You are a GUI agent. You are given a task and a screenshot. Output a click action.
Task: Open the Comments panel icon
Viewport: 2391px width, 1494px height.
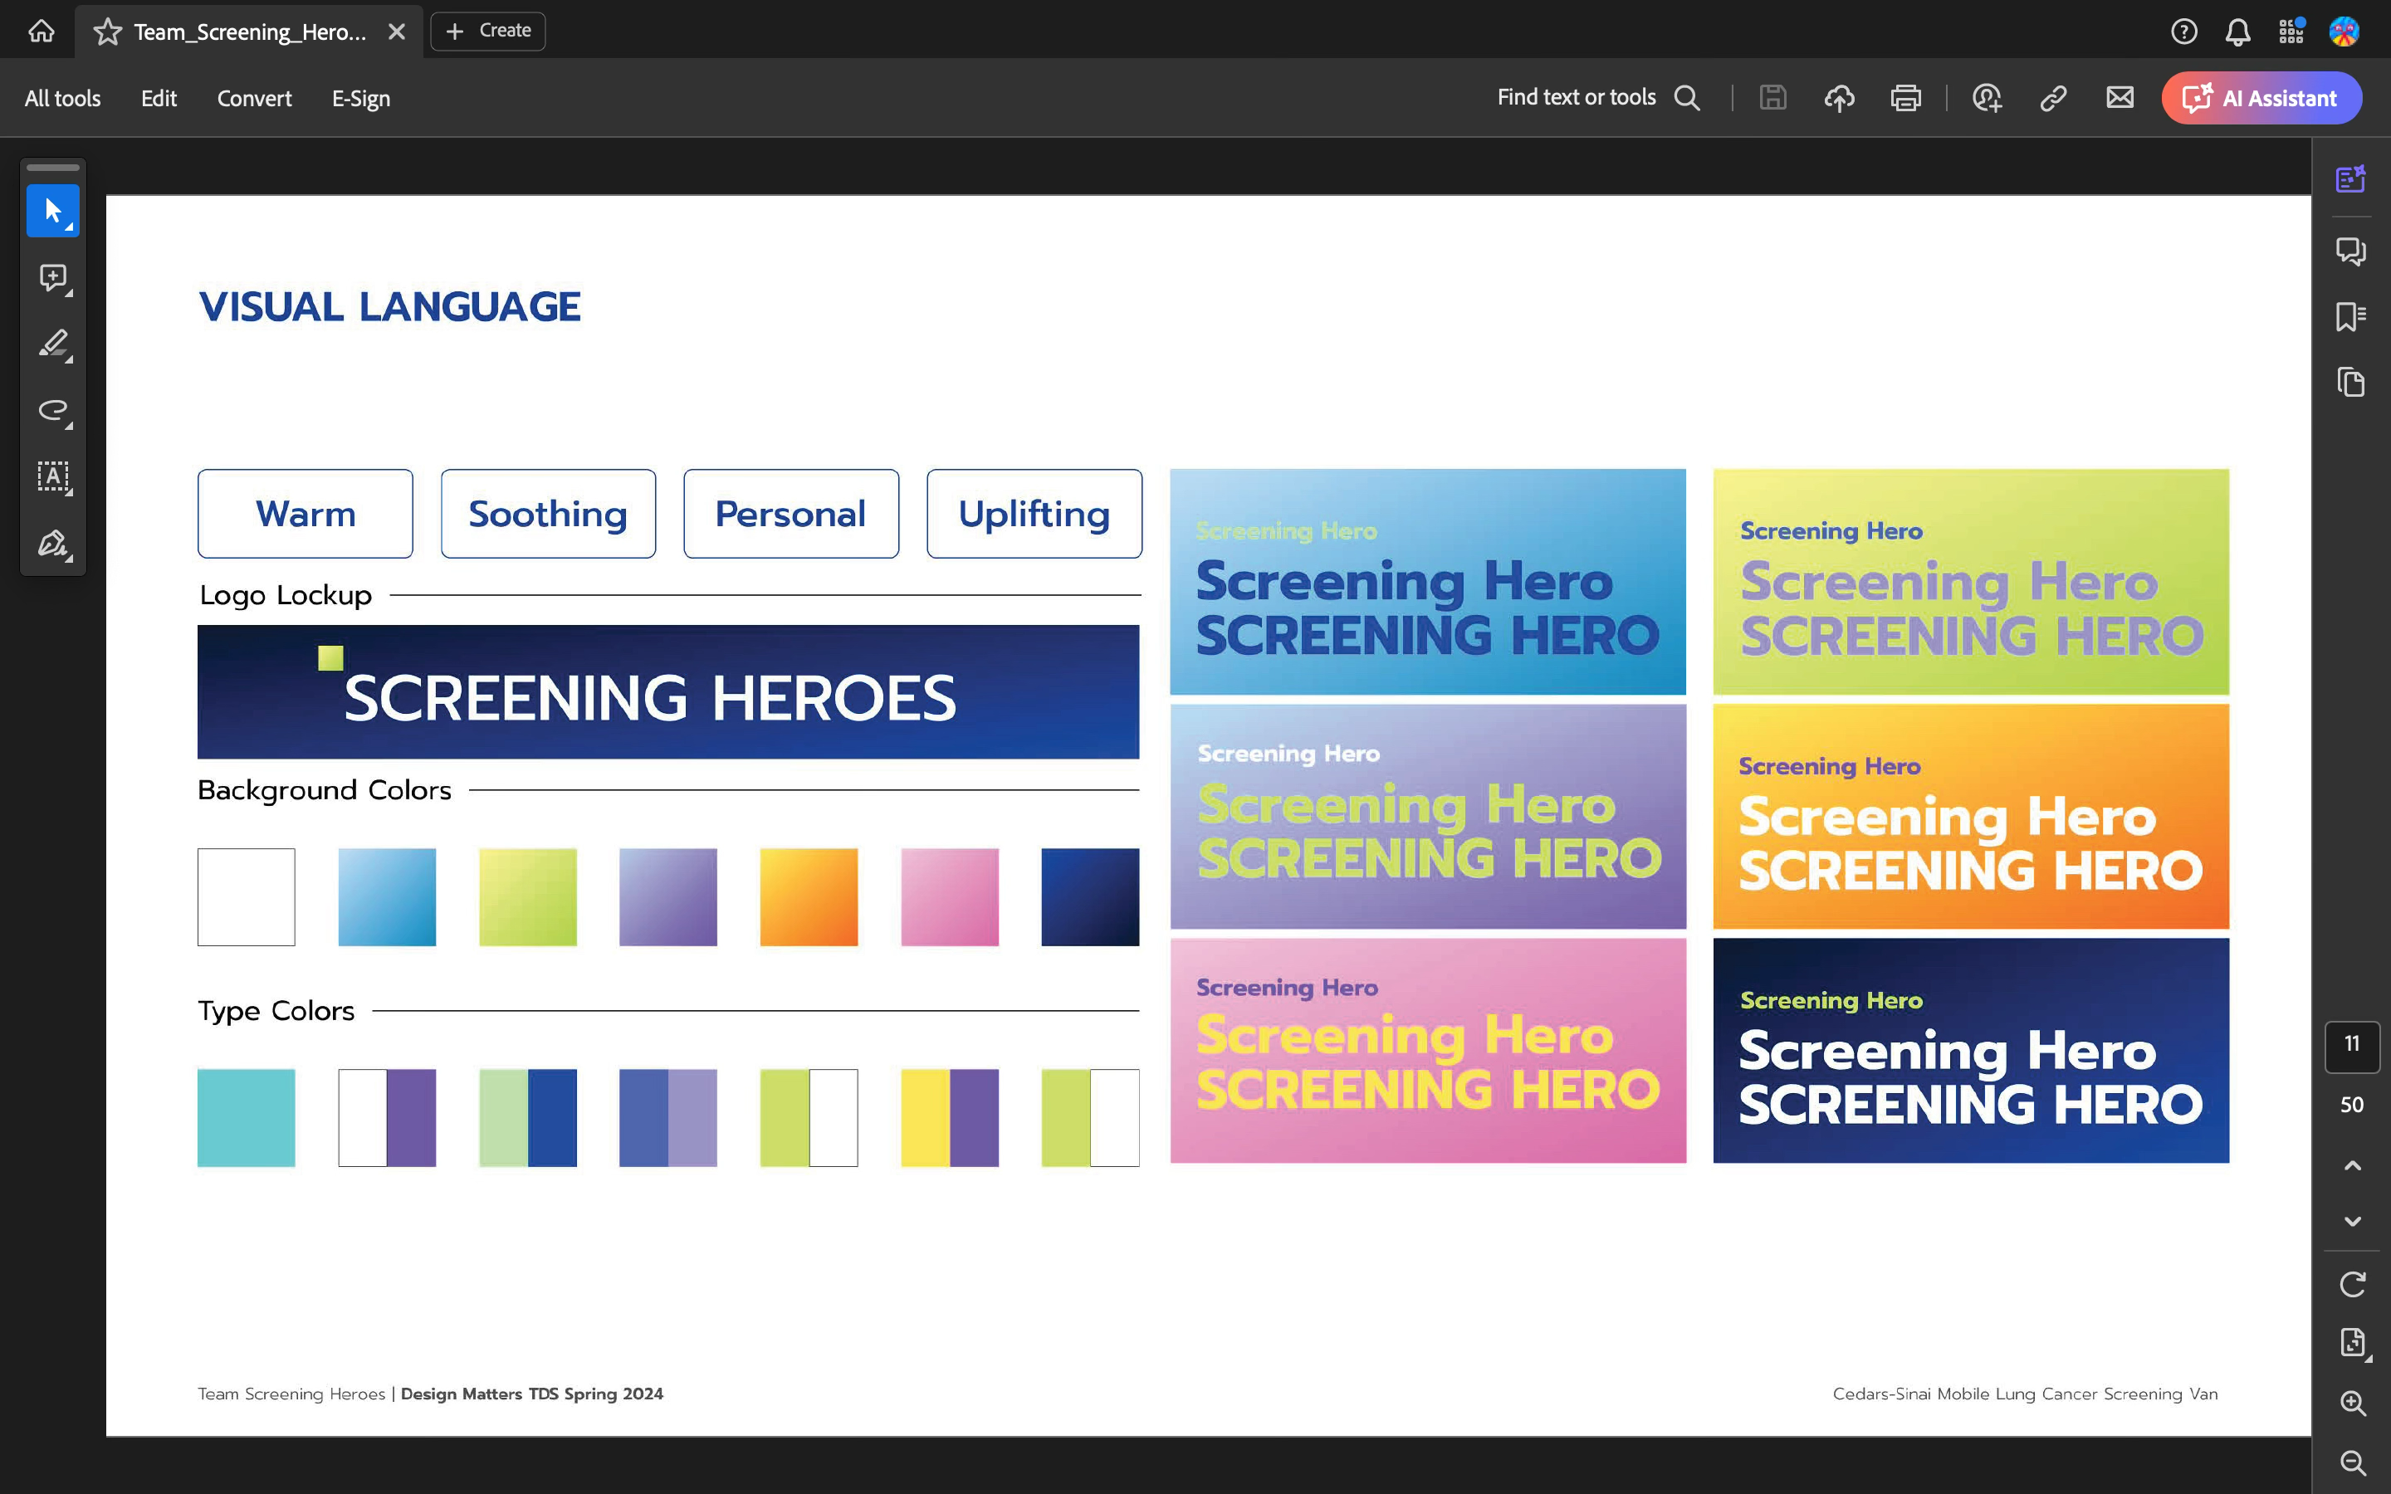pos(2350,250)
